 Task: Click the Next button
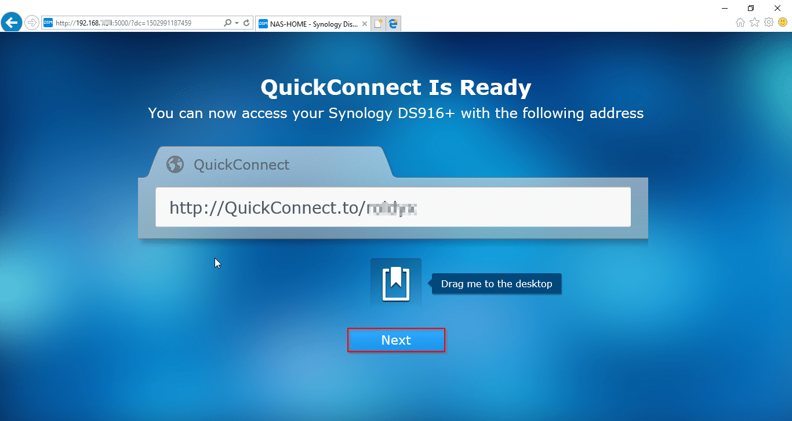(396, 340)
